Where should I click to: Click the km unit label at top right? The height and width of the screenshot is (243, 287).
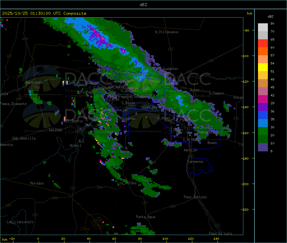click(249, 13)
